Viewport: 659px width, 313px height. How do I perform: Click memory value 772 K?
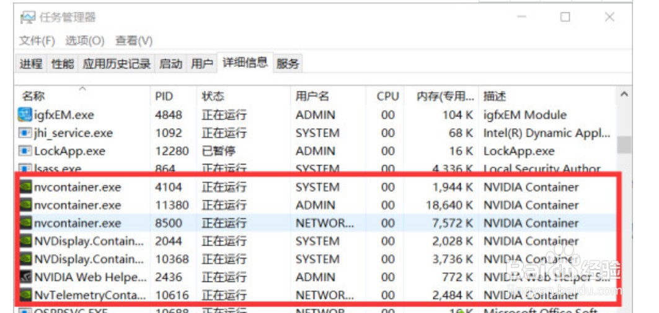pyautogui.click(x=458, y=277)
